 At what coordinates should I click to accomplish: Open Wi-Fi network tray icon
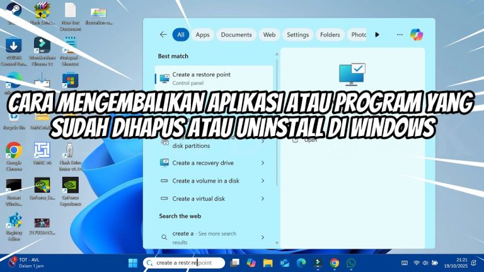pos(417,263)
